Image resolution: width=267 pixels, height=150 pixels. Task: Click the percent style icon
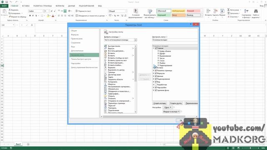115,16
